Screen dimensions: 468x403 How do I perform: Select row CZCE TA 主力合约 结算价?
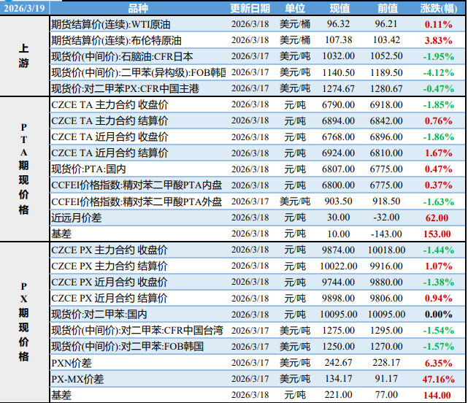click(258, 120)
